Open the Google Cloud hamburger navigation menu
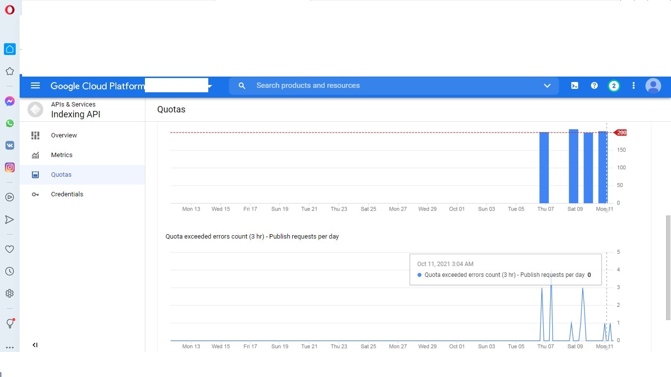 point(35,85)
